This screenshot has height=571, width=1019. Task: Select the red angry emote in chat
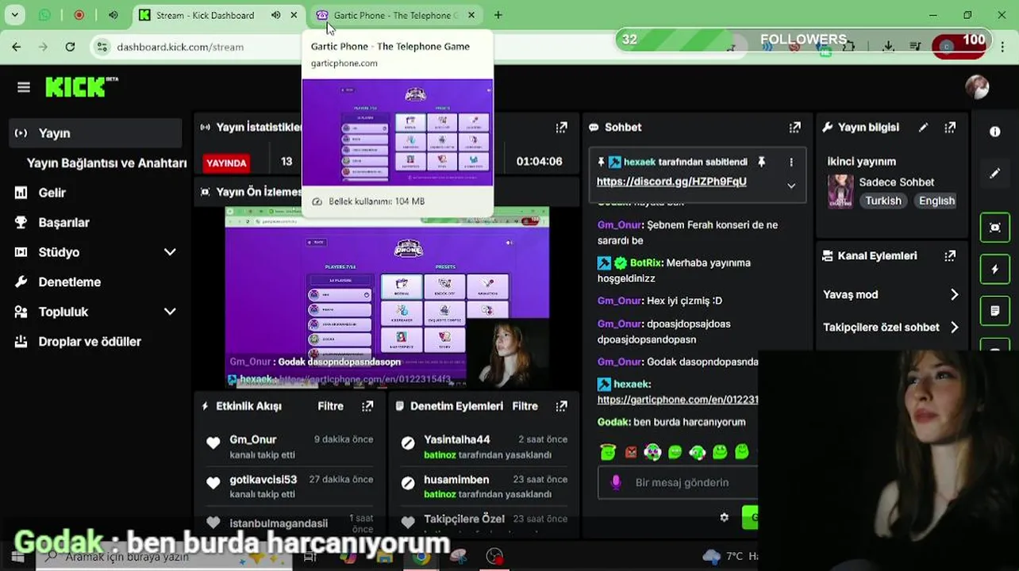pos(631,452)
